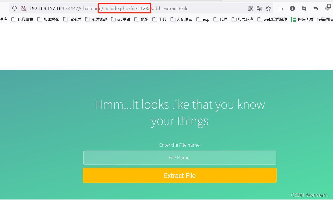Open the 构造优质上传漏洞 bookmark link
The image size is (333, 200).
coord(312,19)
